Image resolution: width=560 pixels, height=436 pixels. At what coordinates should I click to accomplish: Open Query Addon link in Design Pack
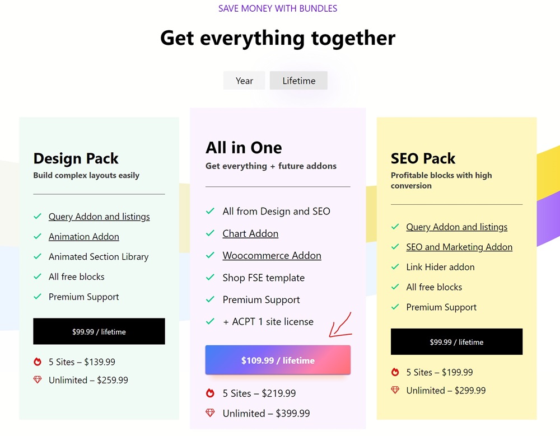tap(99, 217)
